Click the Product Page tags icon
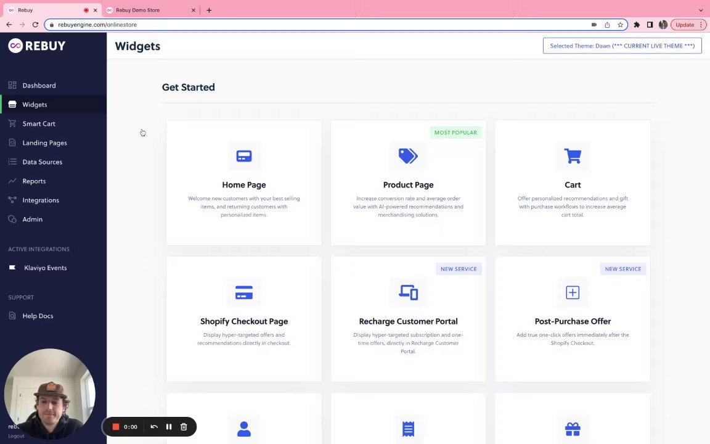Image resolution: width=710 pixels, height=444 pixels. (x=408, y=156)
